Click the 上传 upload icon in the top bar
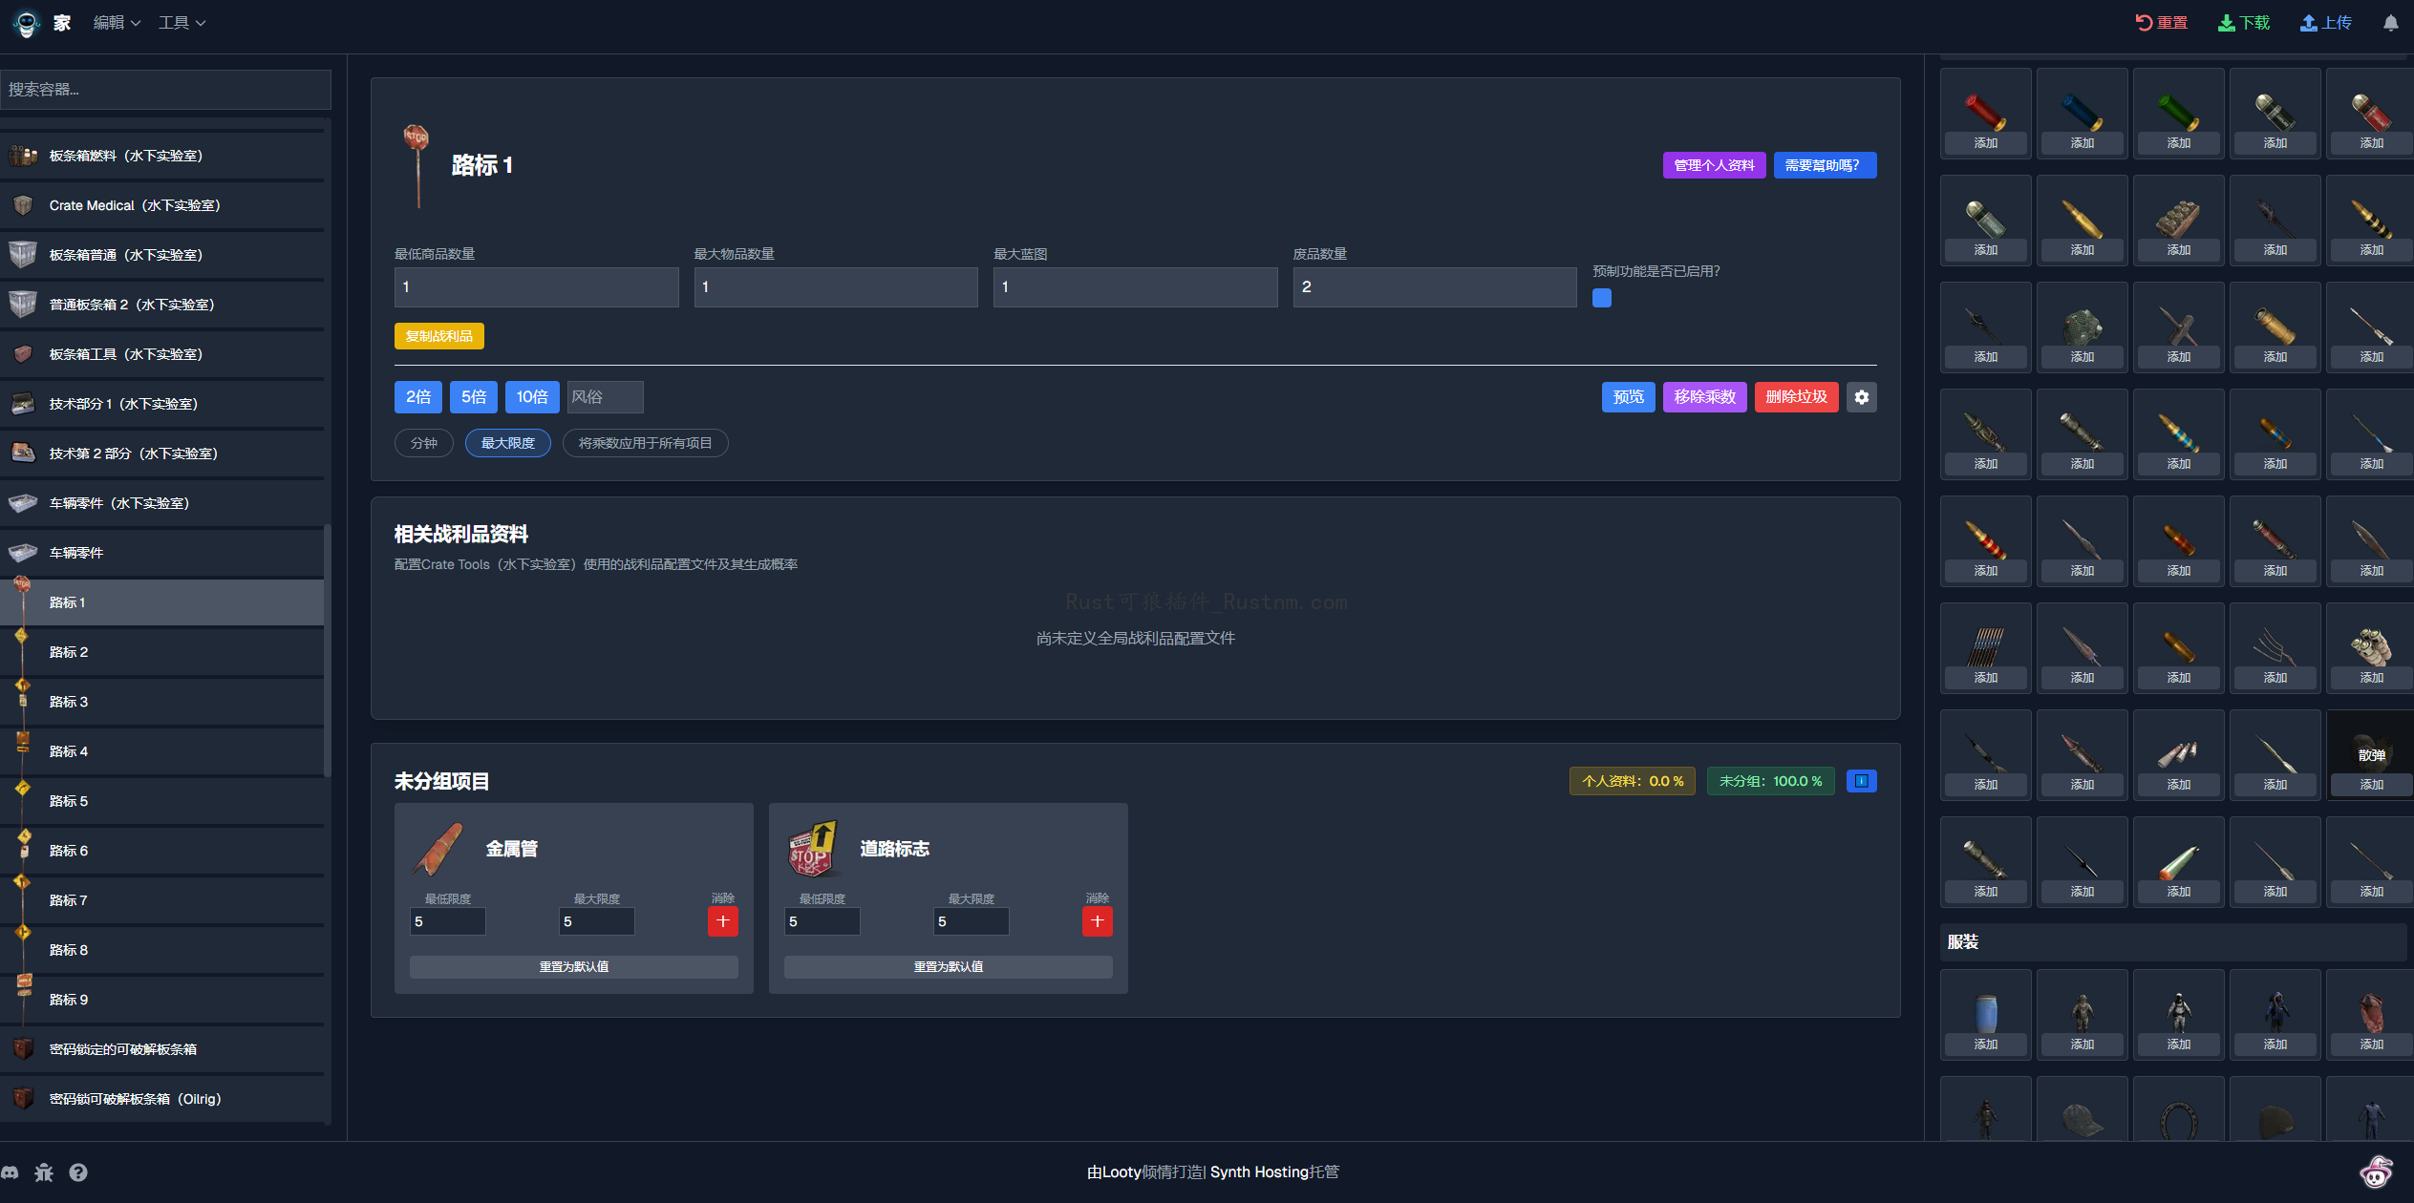Image resolution: width=2414 pixels, height=1203 pixels. pos(2325,21)
